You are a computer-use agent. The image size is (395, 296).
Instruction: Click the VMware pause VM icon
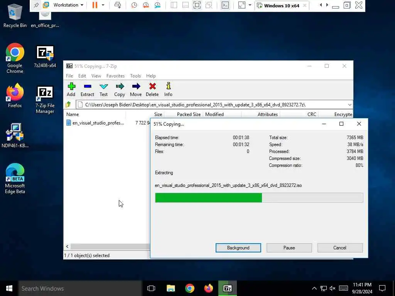point(95,5)
